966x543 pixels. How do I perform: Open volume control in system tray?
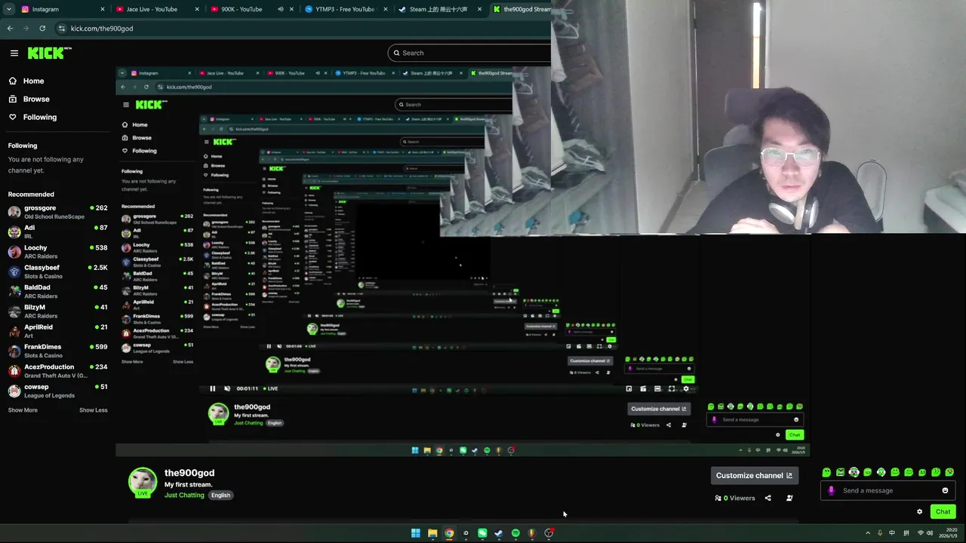pyautogui.click(x=931, y=533)
